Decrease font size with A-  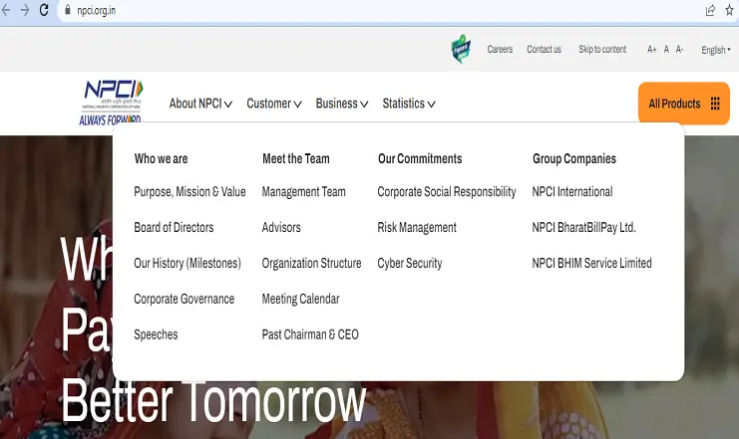679,50
